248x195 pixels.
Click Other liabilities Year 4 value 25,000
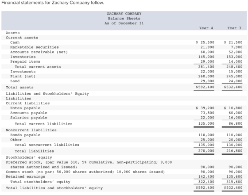[208, 140]
